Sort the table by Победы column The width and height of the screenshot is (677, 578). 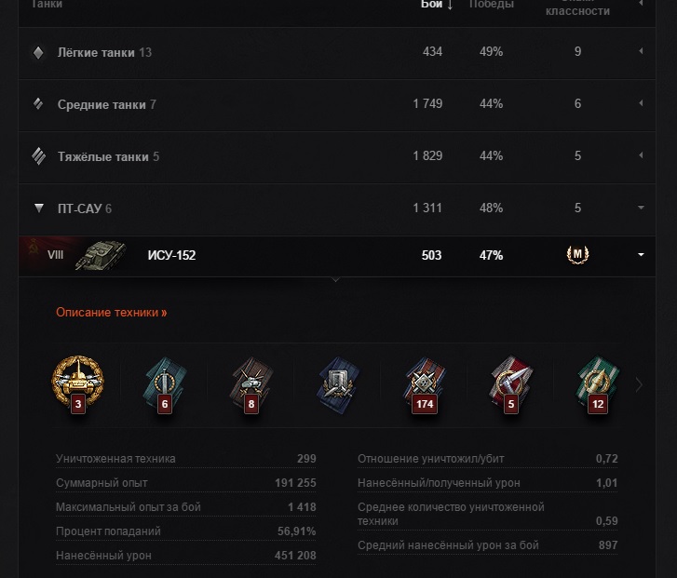pos(491,5)
